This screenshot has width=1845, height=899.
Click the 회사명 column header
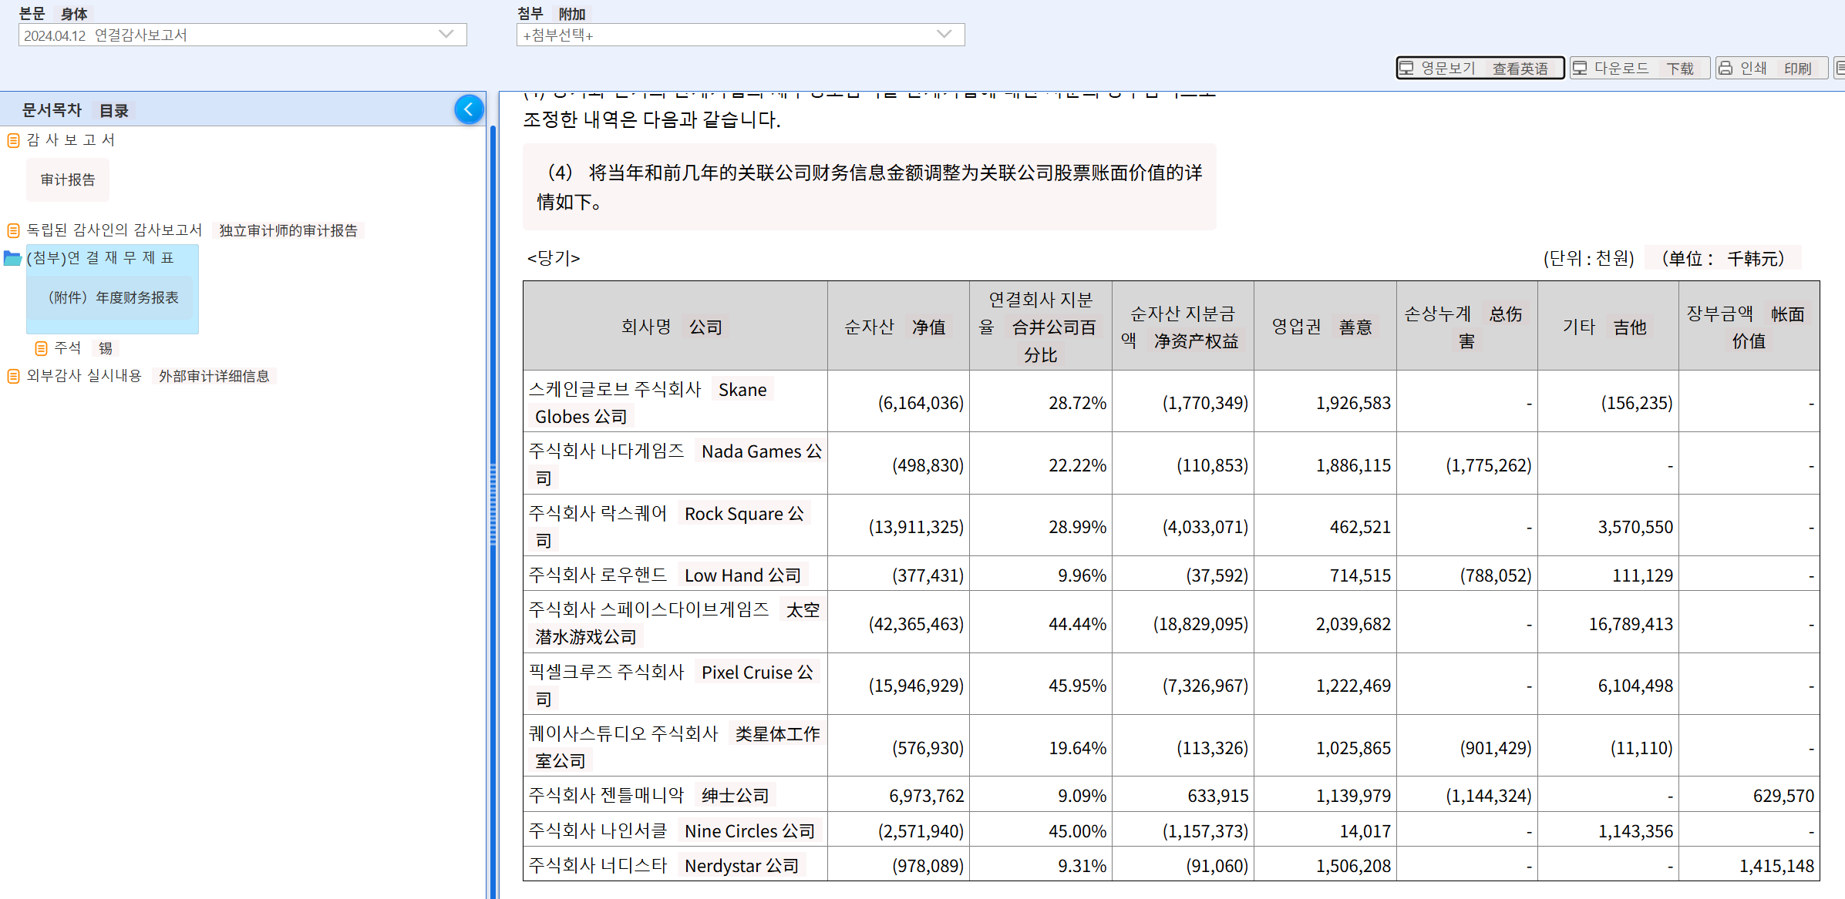click(675, 327)
